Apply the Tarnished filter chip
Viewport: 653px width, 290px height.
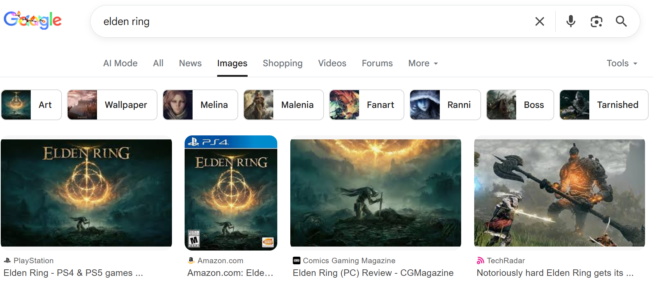click(604, 105)
